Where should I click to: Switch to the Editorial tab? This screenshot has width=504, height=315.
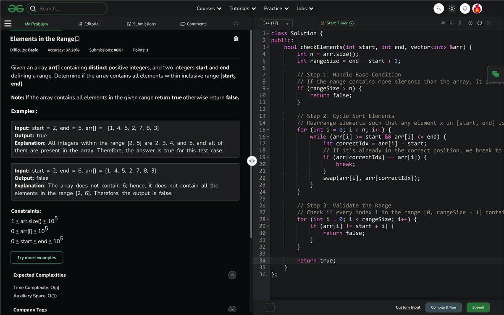coord(89,24)
